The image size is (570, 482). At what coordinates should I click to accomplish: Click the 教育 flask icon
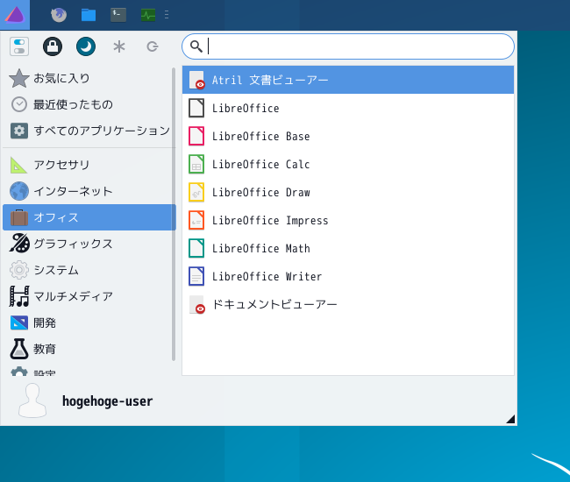(x=19, y=349)
